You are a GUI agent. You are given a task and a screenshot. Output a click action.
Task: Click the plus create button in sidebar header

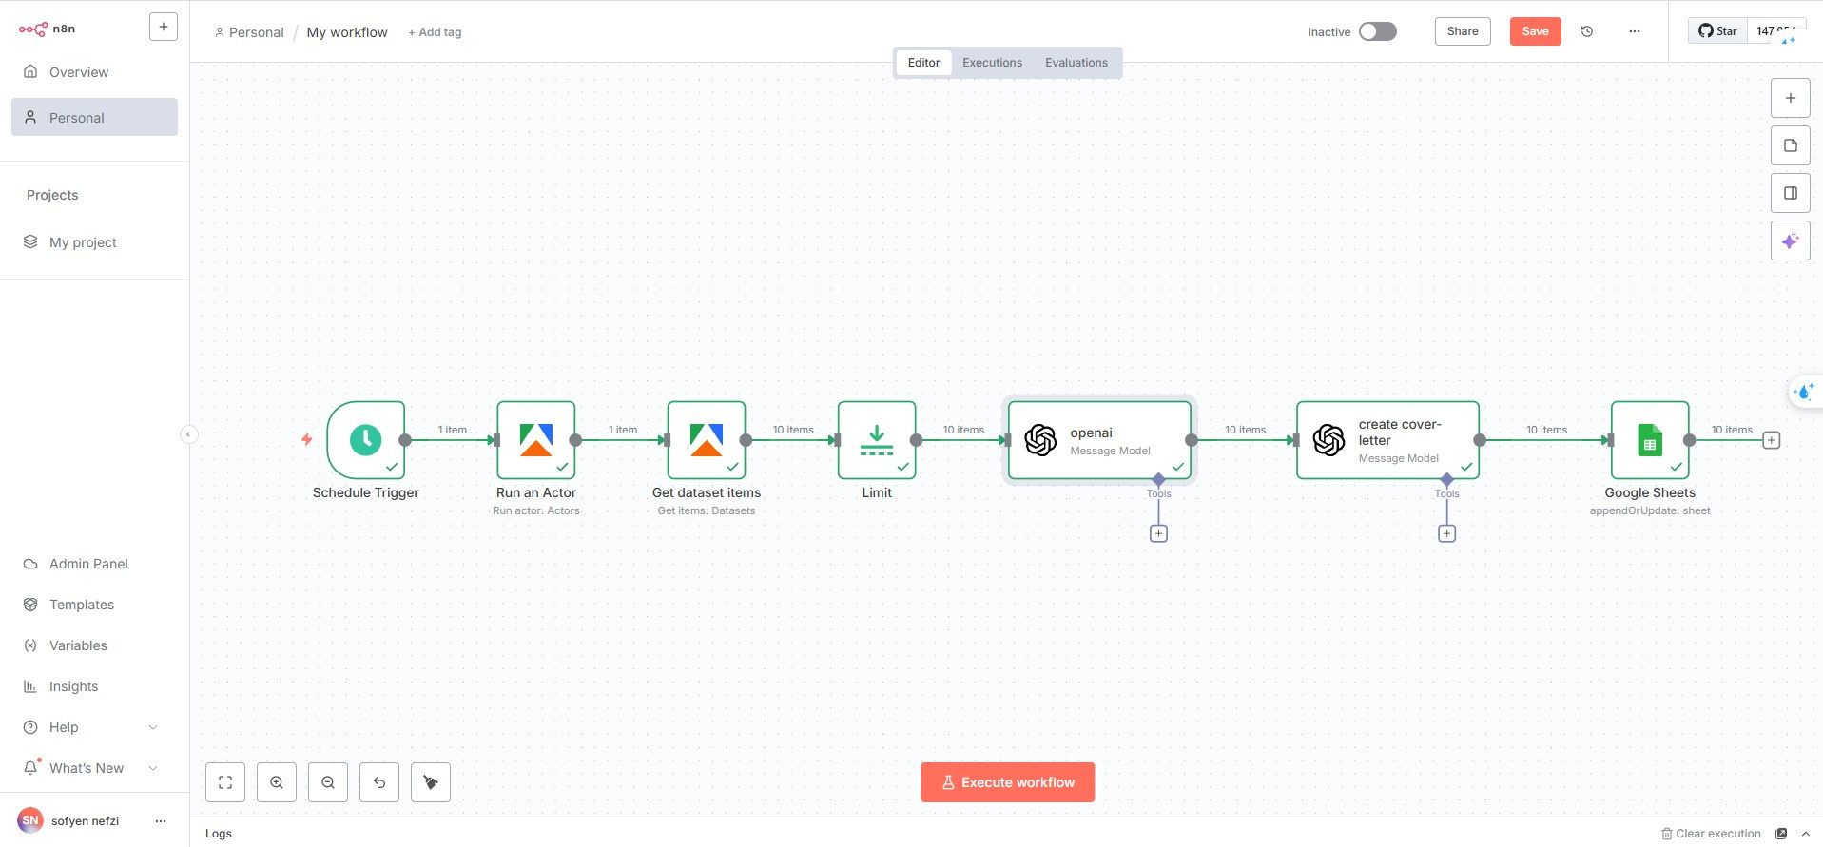click(164, 27)
